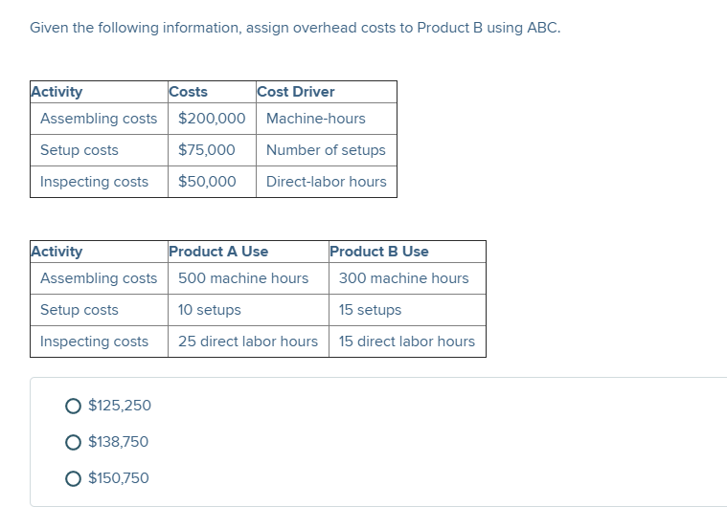The height and width of the screenshot is (507, 727).
Task: Click Assembling costs in the usage table
Action: 99,278
